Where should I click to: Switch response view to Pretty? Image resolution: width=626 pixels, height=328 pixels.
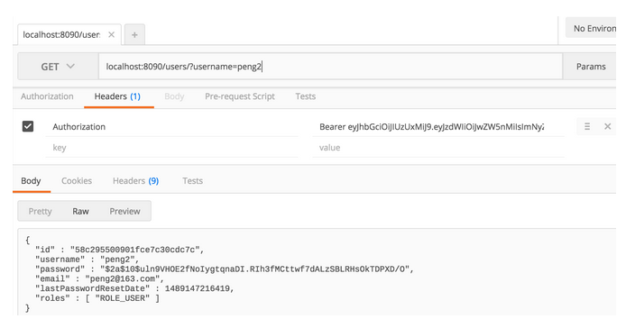pos(40,211)
